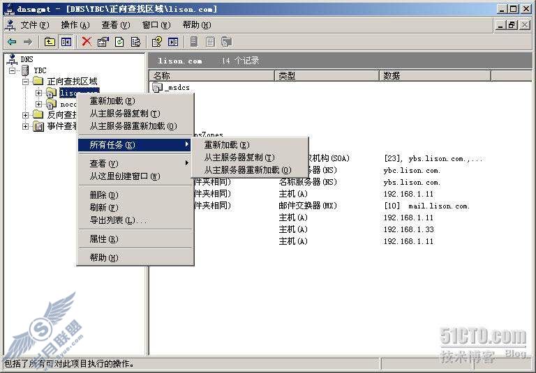
Task: Select the YBC server icon in tree
Action: 25,70
